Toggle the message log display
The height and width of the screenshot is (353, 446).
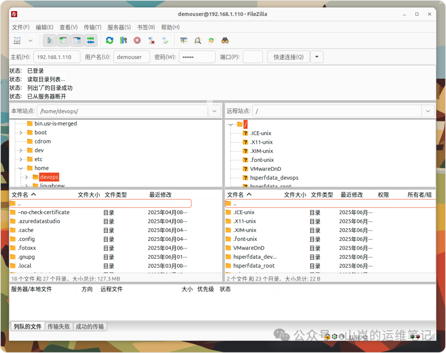point(50,40)
